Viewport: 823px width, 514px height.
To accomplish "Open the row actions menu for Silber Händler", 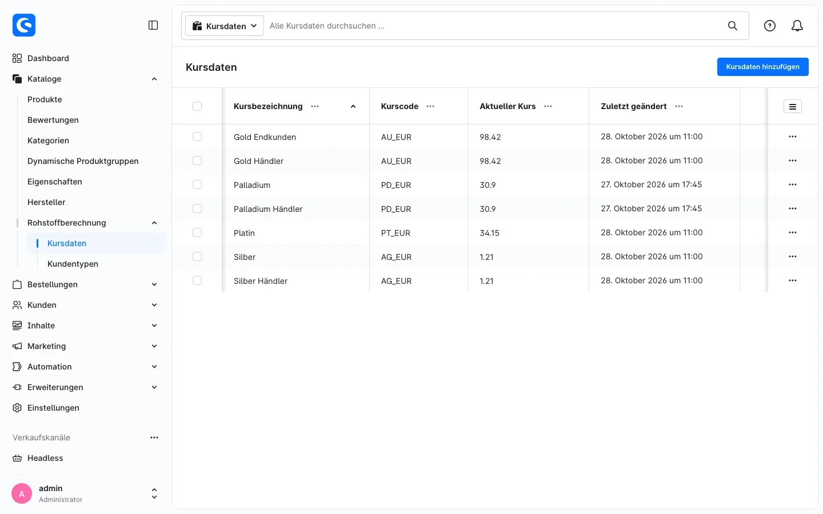I will 793,280.
